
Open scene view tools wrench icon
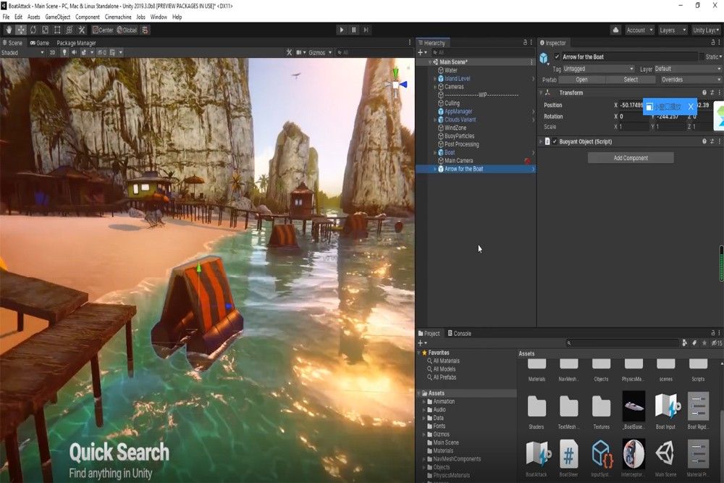289,53
